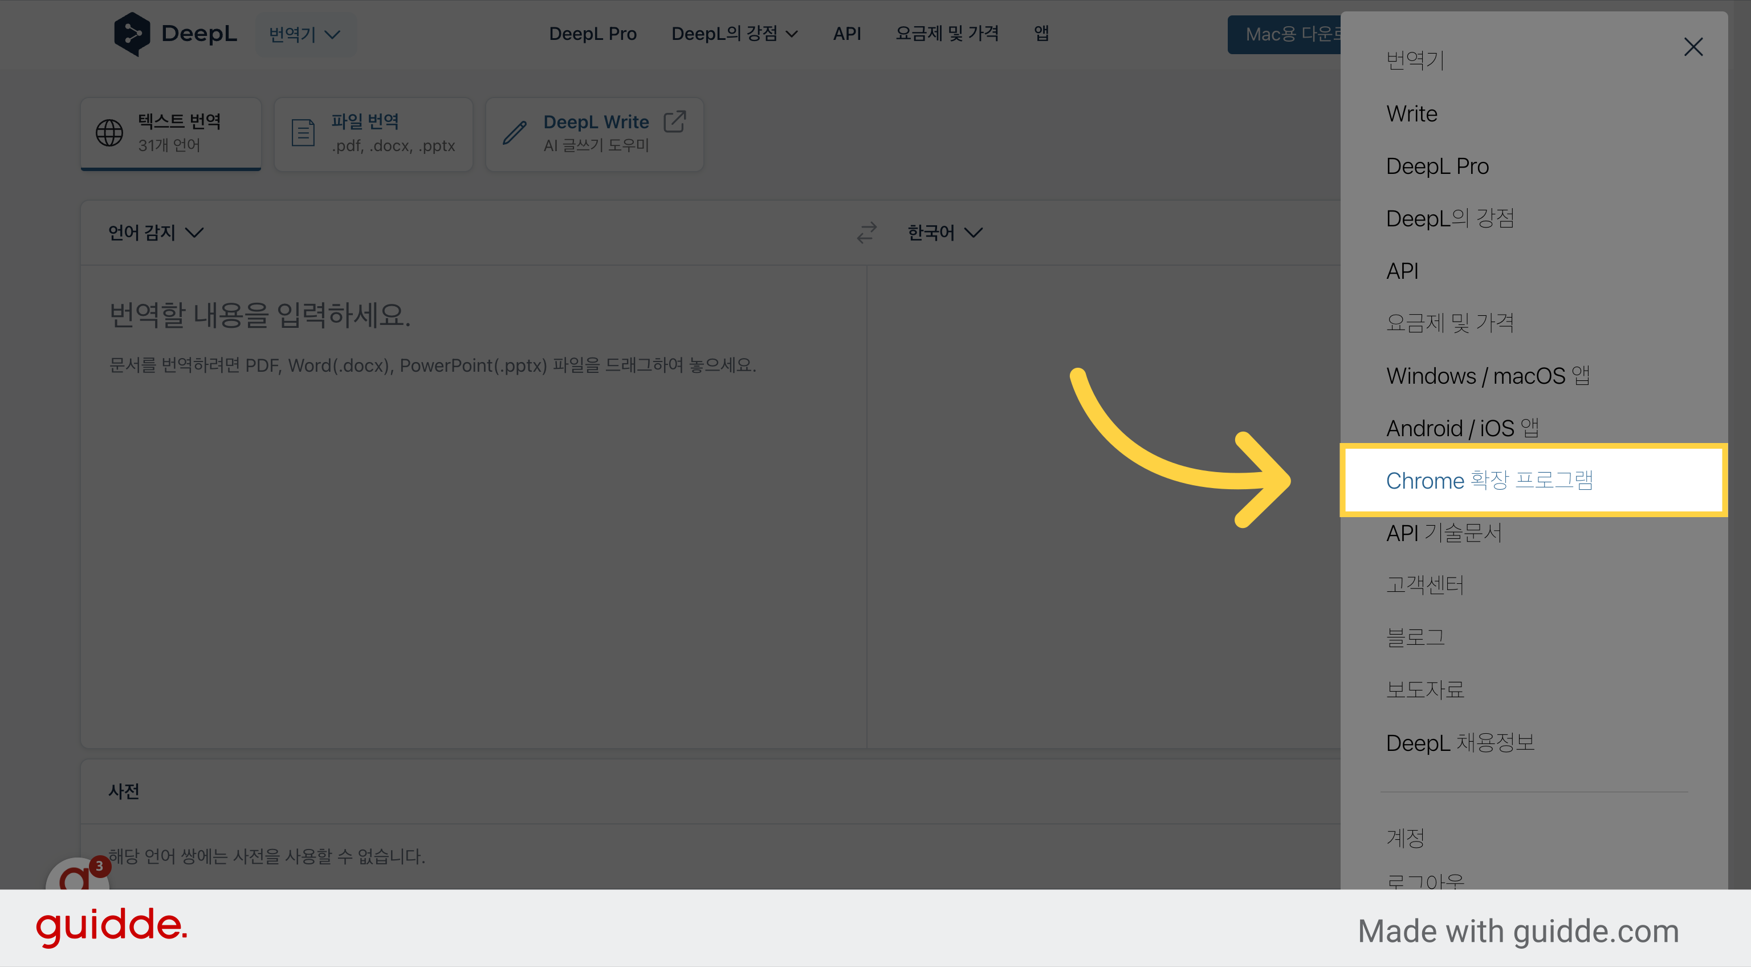Open the 언어 감지 source language dropdown
Screen dimensions: 1751x967
tap(156, 233)
